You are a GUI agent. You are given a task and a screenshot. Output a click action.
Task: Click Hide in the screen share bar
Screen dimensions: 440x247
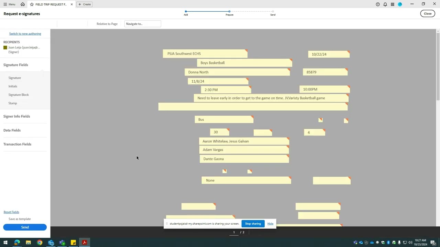[x=270, y=224]
